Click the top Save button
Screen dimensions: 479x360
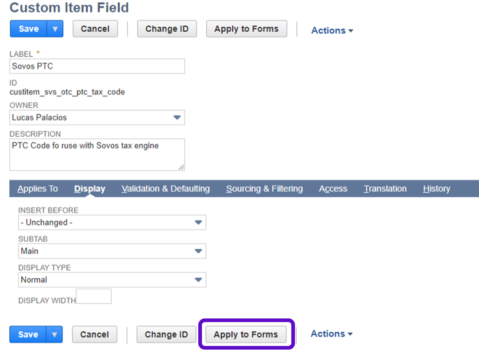pyautogui.click(x=28, y=29)
